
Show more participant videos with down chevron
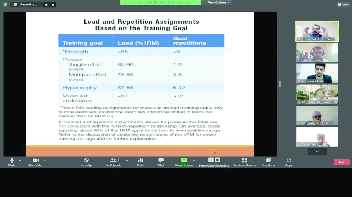(317, 151)
